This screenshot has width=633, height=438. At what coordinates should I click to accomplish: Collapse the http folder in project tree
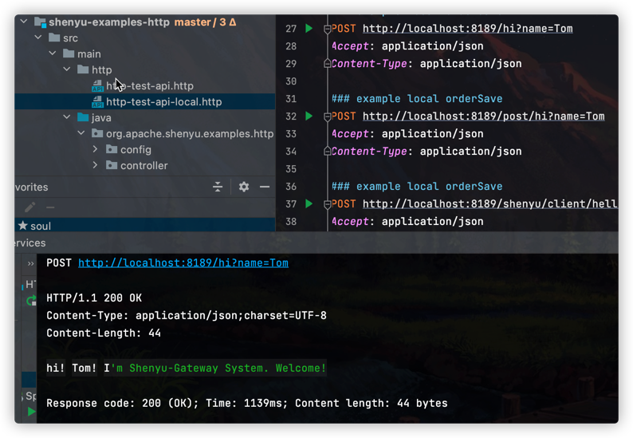(x=67, y=70)
